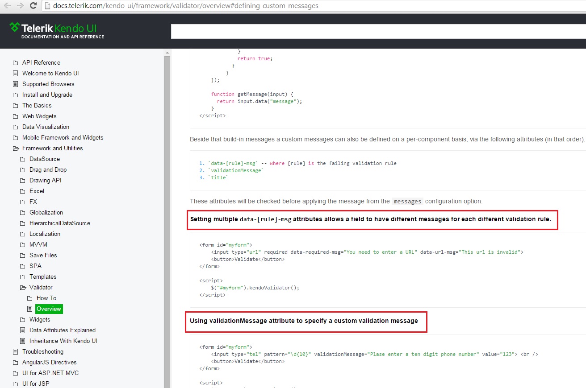Open the MVVM tree item

click(x=38, y=245)
